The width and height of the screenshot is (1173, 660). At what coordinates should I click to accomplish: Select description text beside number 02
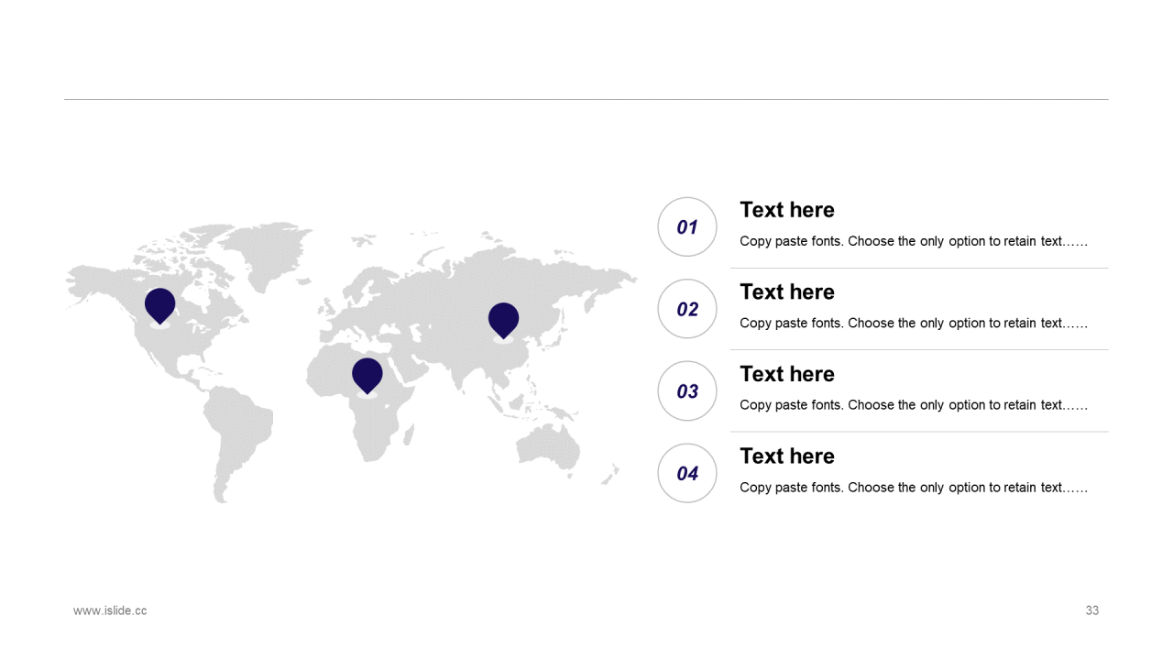[x=914, y=323]
